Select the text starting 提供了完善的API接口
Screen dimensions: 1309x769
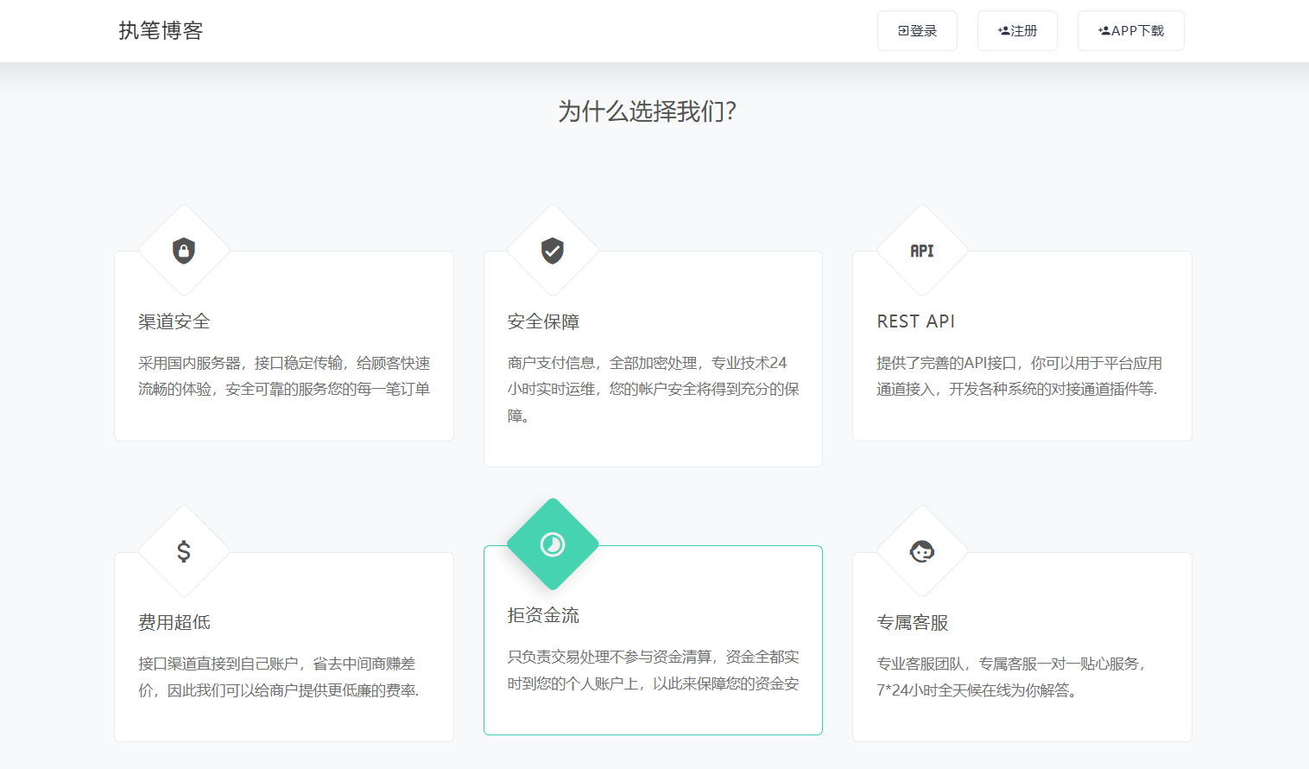(1020, 376)
